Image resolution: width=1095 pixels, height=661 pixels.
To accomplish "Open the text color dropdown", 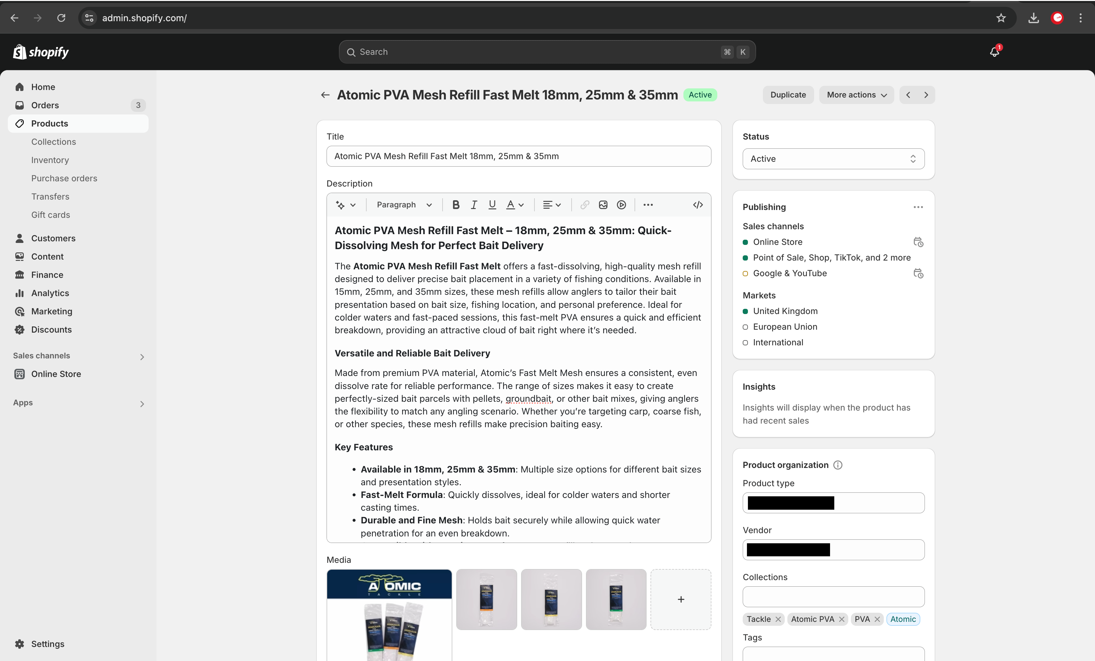I will coord(515,204).
